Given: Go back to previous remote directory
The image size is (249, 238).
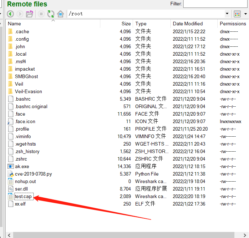Looking at the screenshot, I should point(10,14).
